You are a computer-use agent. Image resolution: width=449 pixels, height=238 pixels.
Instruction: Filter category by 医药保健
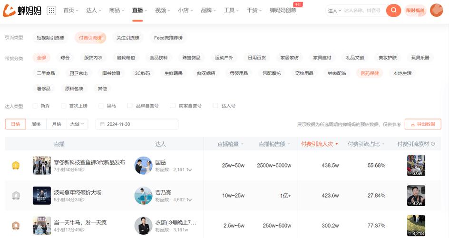[370, 73]
